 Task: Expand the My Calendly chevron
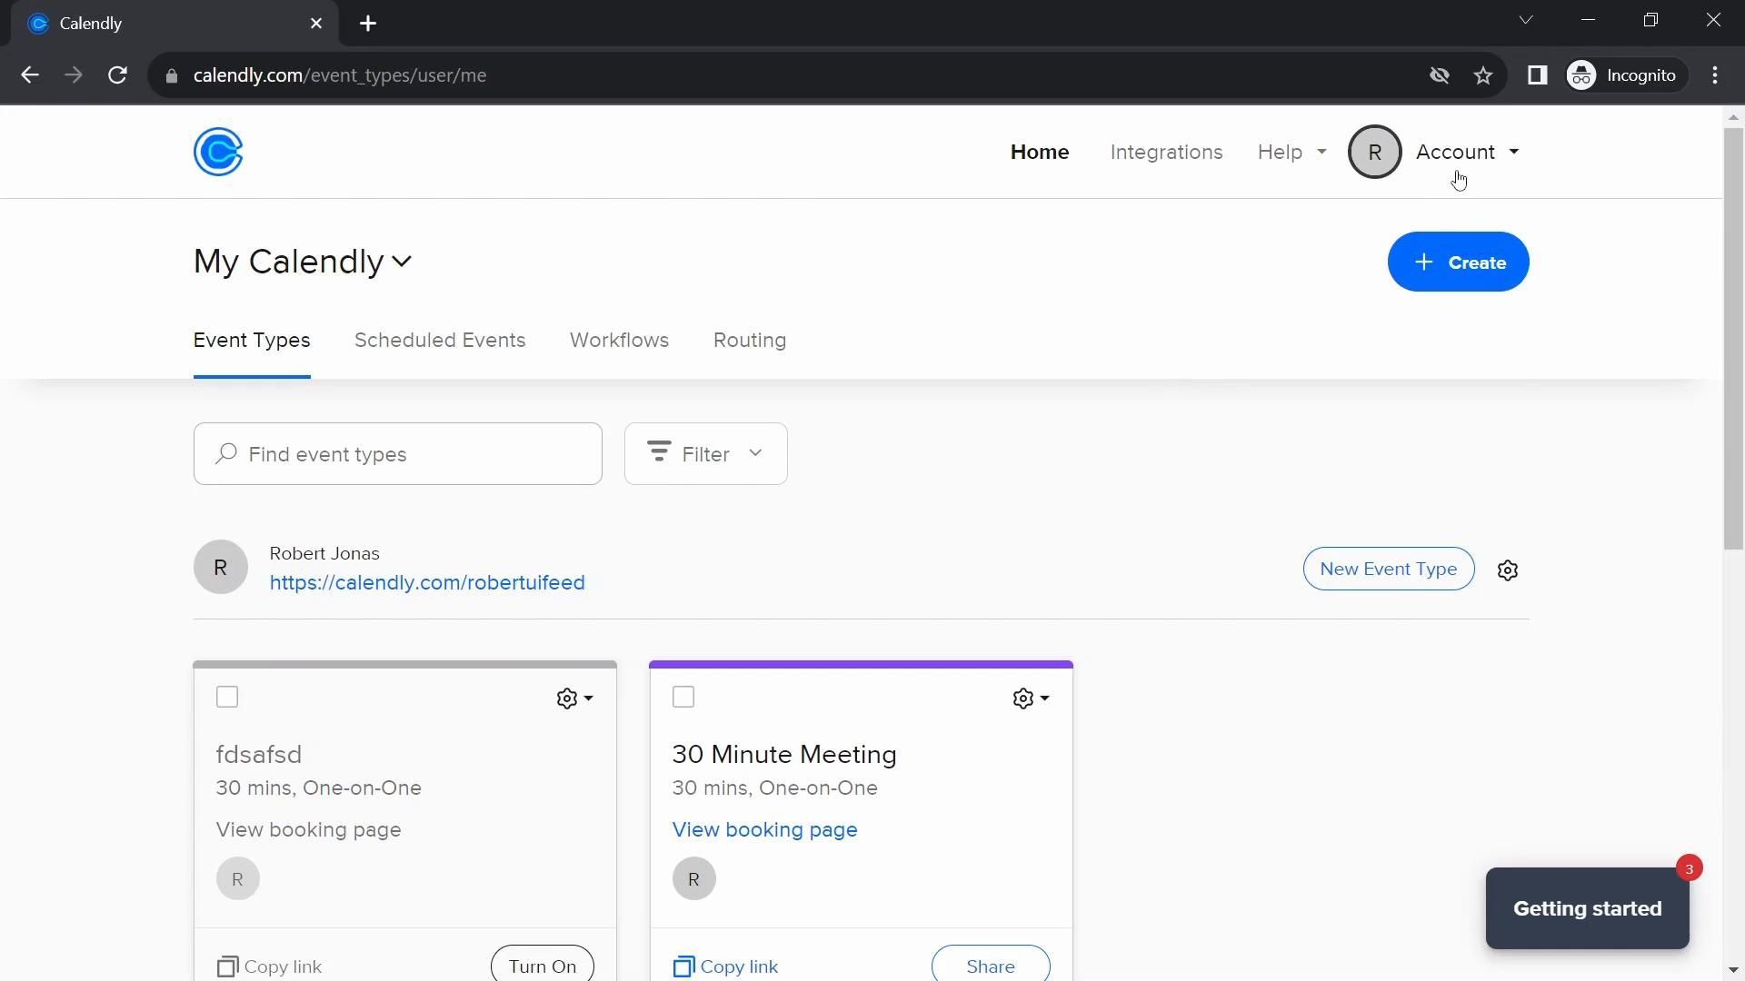[402, 263]
